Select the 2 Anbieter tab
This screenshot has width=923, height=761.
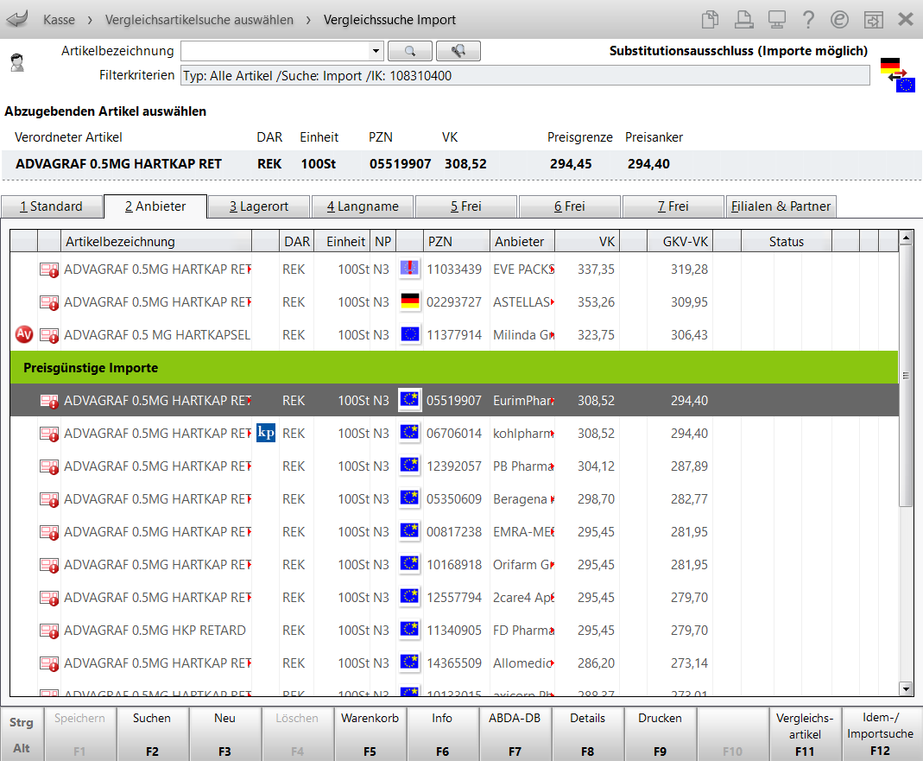coord(155,206)
